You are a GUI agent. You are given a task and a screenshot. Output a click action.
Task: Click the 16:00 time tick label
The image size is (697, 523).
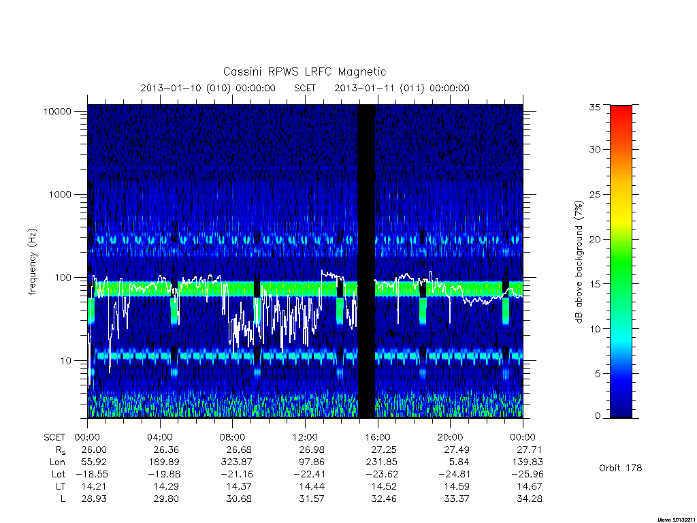377,437
